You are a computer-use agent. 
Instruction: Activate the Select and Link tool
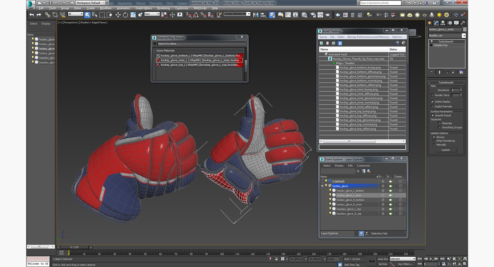point(48,15)
